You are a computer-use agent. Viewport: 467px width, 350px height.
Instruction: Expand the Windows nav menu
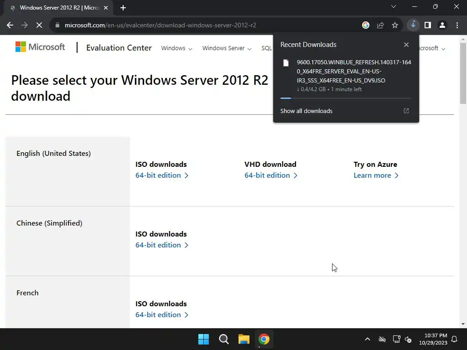(x=176, y=48)
